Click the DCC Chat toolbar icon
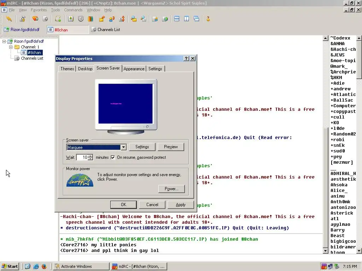 [x=112, y=19]
